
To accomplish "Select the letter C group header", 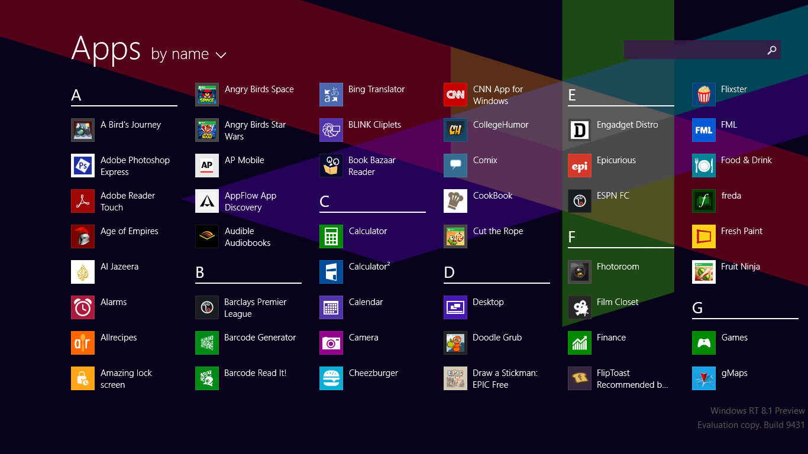I will [373, 202].
